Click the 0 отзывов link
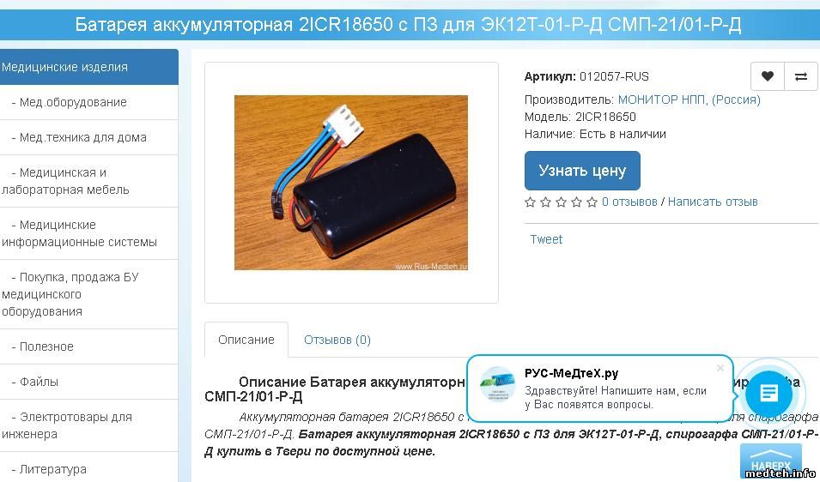 [629, 202]
